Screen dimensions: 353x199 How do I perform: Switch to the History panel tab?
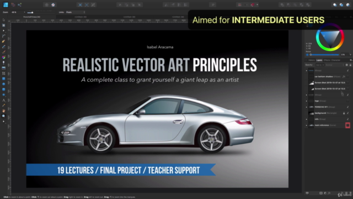(x=312, y=60)
